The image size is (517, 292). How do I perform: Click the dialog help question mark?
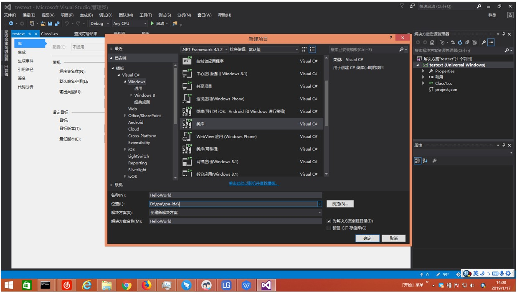click(x=391, y=38)
